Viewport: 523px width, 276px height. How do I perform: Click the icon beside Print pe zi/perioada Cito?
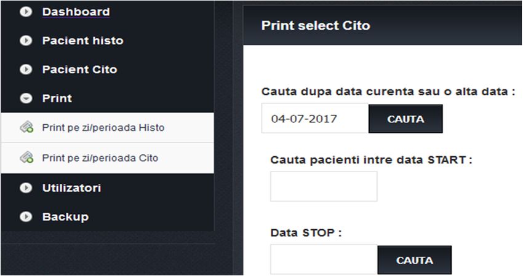coord(26,157)
